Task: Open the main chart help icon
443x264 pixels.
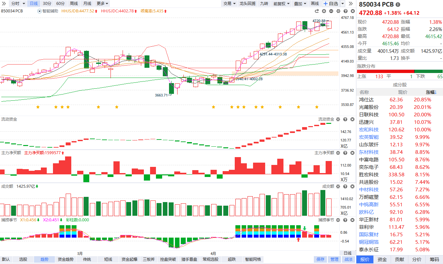Action: tap(345, 11)
